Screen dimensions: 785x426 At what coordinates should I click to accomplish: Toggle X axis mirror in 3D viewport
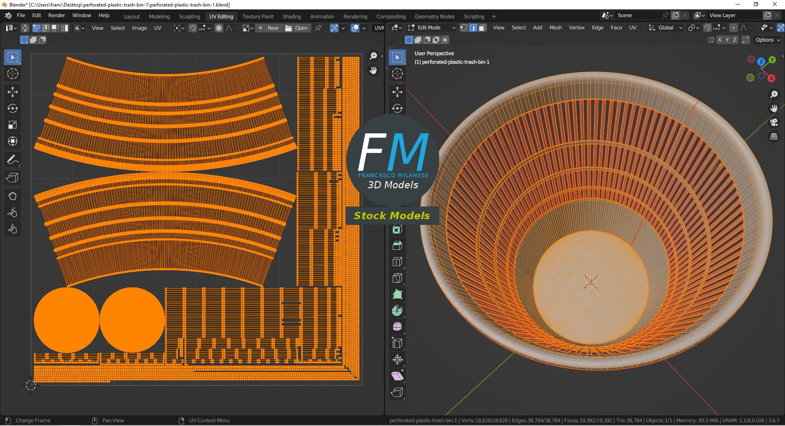point(720,40)
